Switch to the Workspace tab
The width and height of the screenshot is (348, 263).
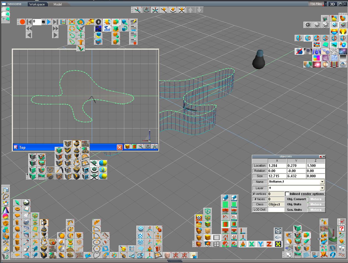click(37, 4)
